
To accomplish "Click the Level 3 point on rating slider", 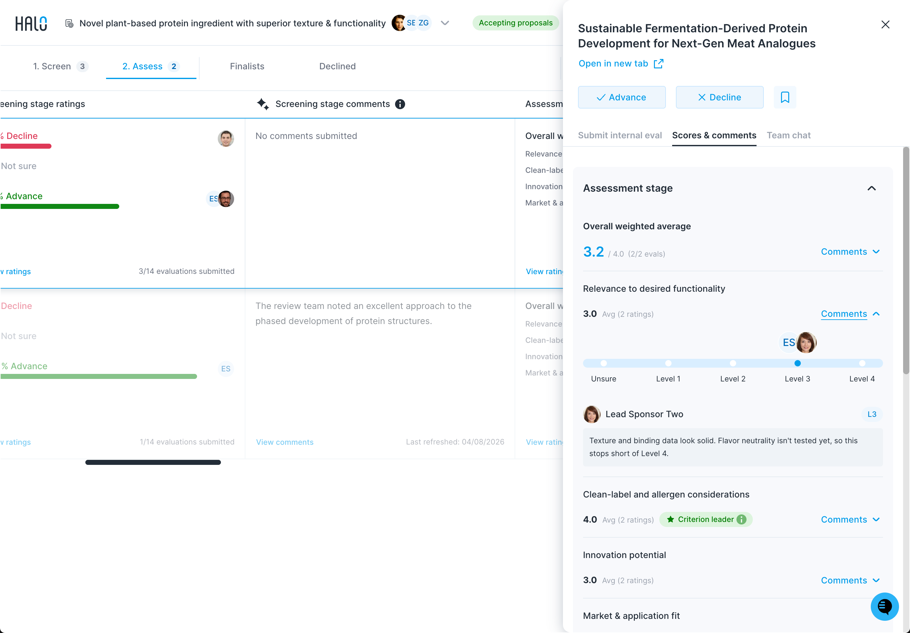I will [797, 363].
